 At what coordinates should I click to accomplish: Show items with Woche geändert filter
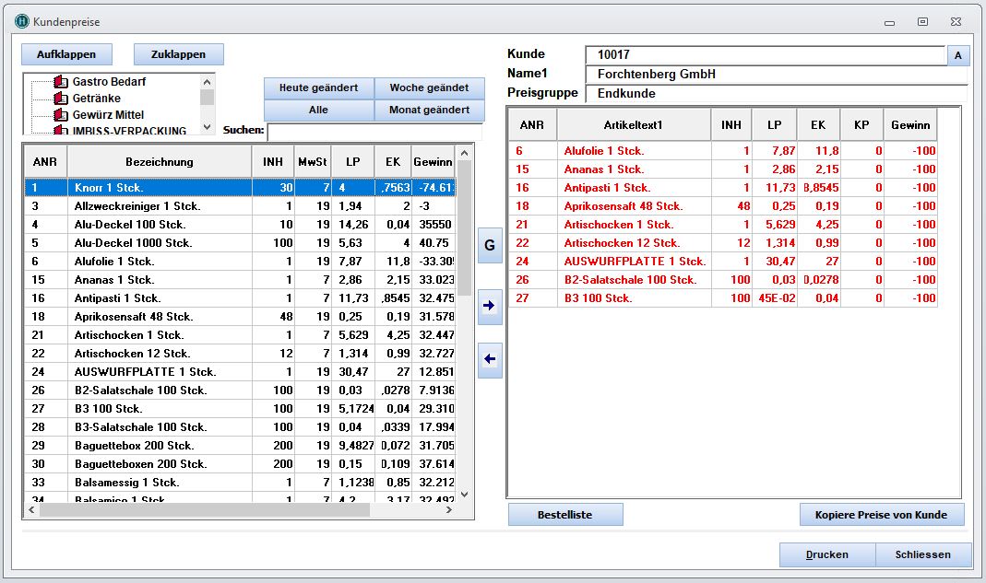click(x=430, y=87)
